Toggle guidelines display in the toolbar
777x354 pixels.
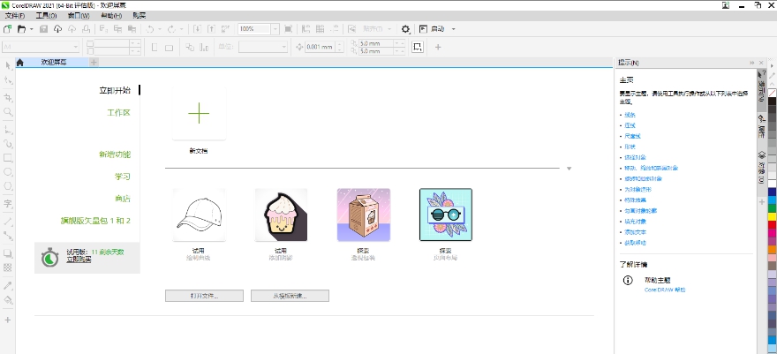click(335, 29)
